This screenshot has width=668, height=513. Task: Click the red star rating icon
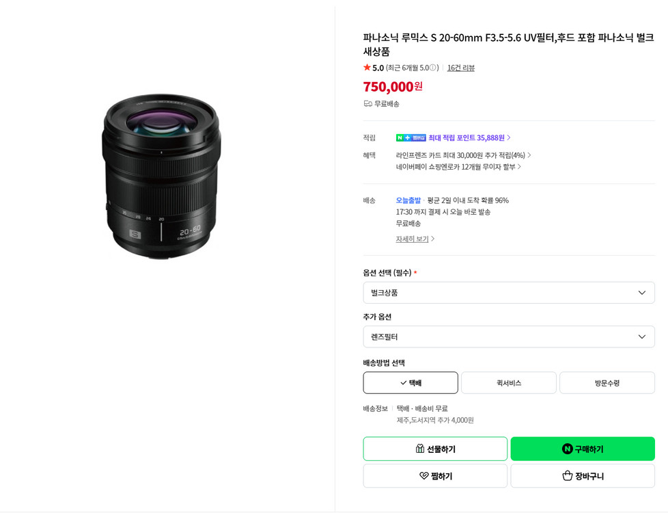tap(366, 68)
